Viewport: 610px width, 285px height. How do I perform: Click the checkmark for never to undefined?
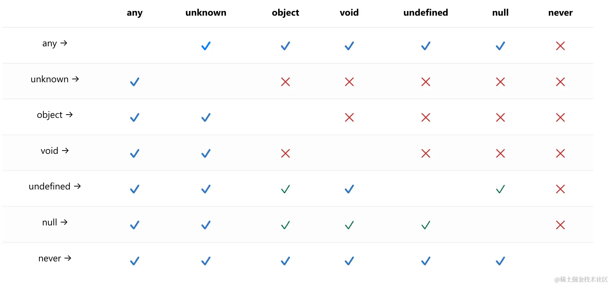pos(426,261)
